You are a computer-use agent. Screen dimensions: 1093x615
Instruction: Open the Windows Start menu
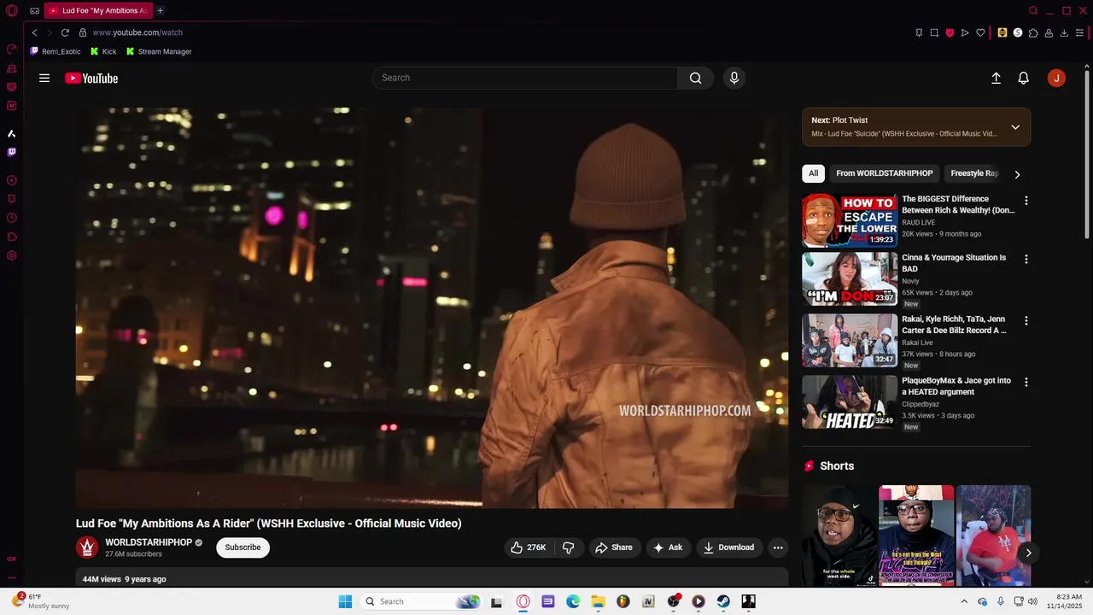point(345,601)
